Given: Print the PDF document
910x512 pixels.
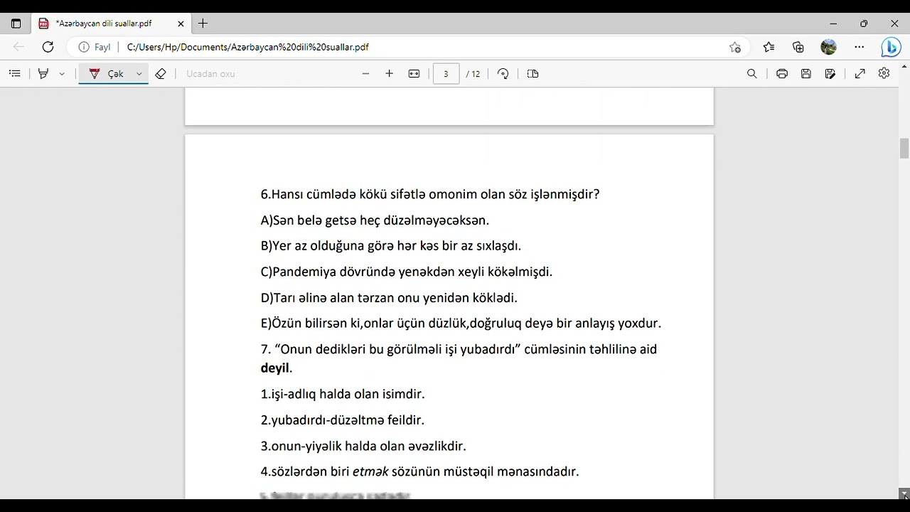Looking at the screenshot, I should pos(782,73).
